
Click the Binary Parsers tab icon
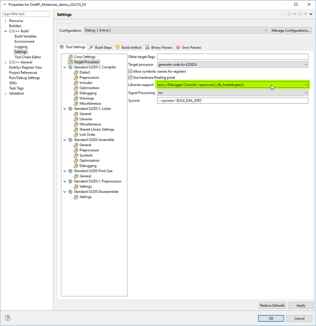(x=148, y=47)
